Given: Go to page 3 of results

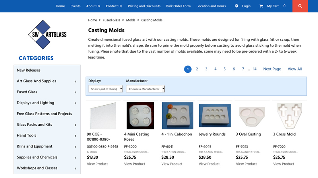Looking at the screenshot, I should pyautogui.click(x=206, y=69).
